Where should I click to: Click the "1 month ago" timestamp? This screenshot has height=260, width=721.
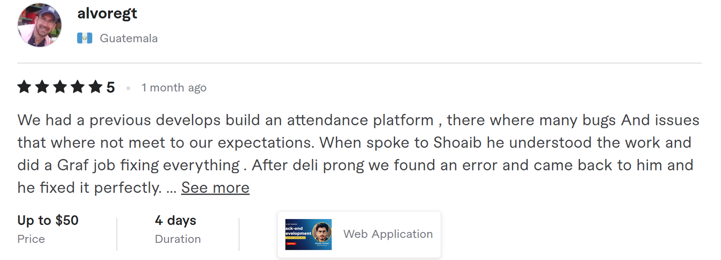tap(173, 87)
